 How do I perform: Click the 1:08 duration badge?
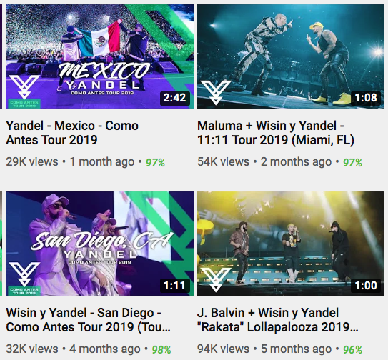tap(366, 98)
